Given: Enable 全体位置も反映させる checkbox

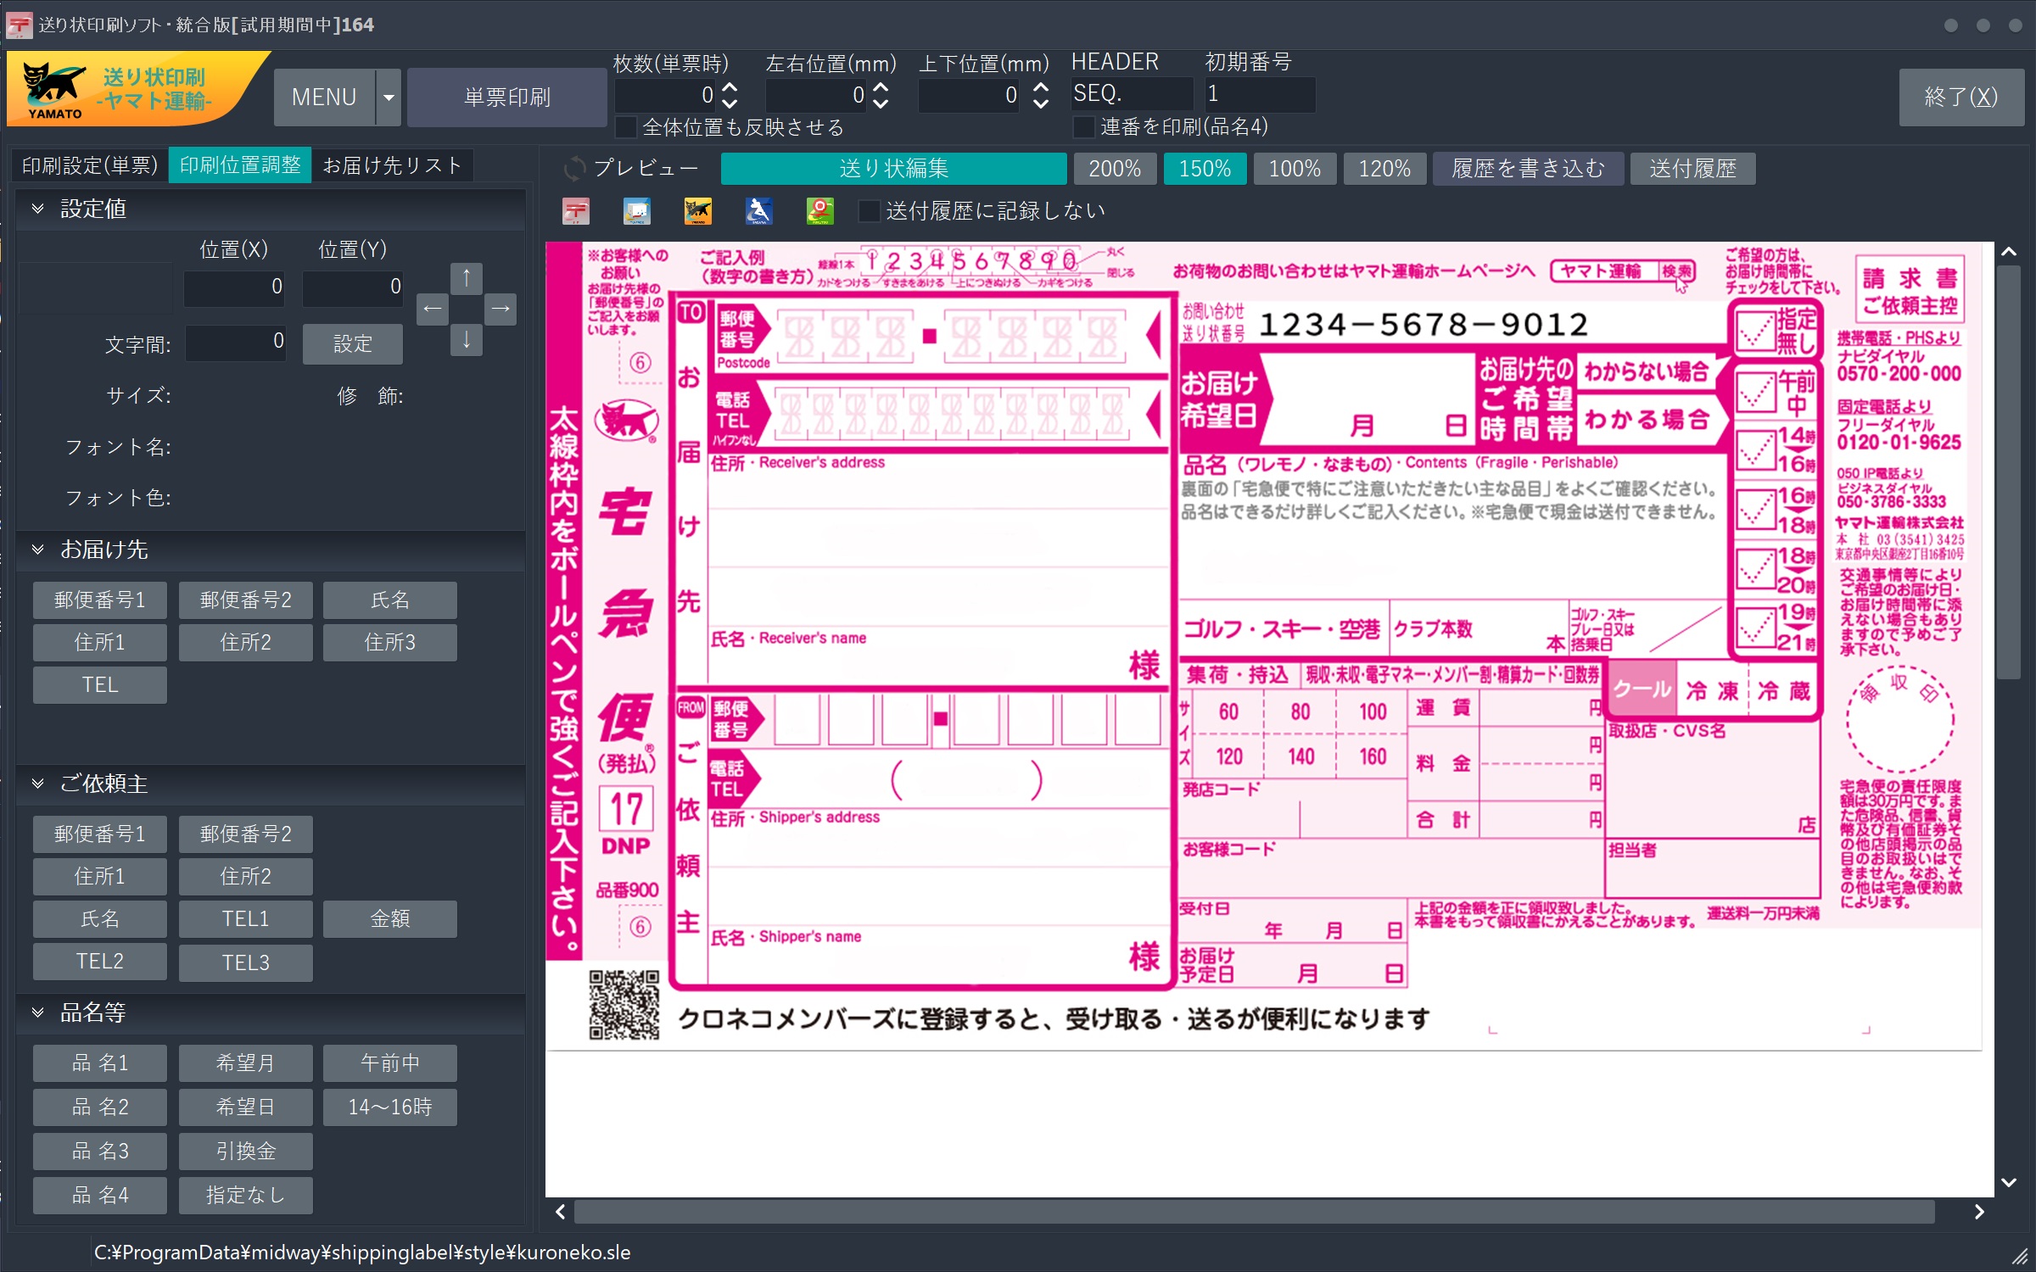Looking at the screenshot, I should 626,127.
